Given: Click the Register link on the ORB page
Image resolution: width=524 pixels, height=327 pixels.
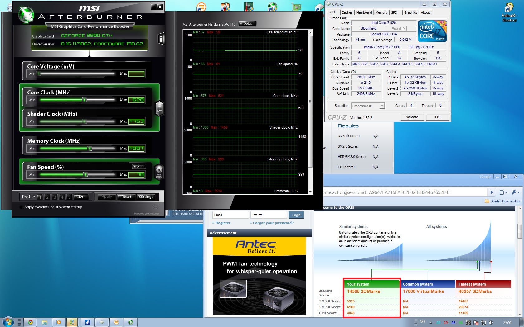Looking at the screenshot, I should [x=223, y=223].
